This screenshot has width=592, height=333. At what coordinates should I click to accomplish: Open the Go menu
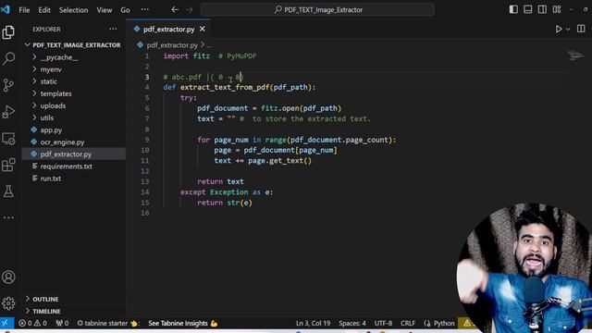coord(126,10)
